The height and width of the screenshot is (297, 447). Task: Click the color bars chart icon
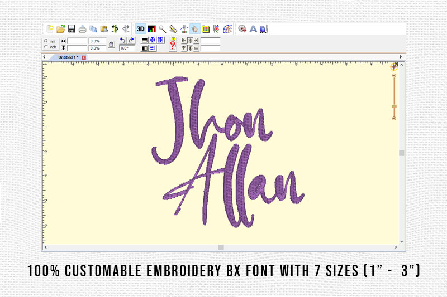(x=152, y=29)
